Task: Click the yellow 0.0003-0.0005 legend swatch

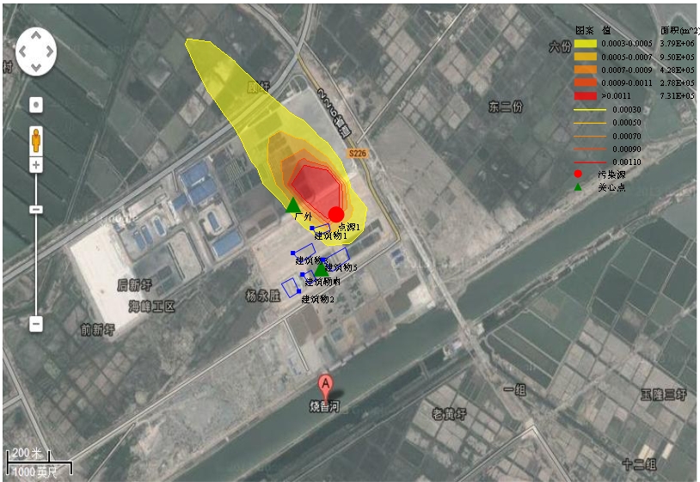Action: (x=586, y=43)
